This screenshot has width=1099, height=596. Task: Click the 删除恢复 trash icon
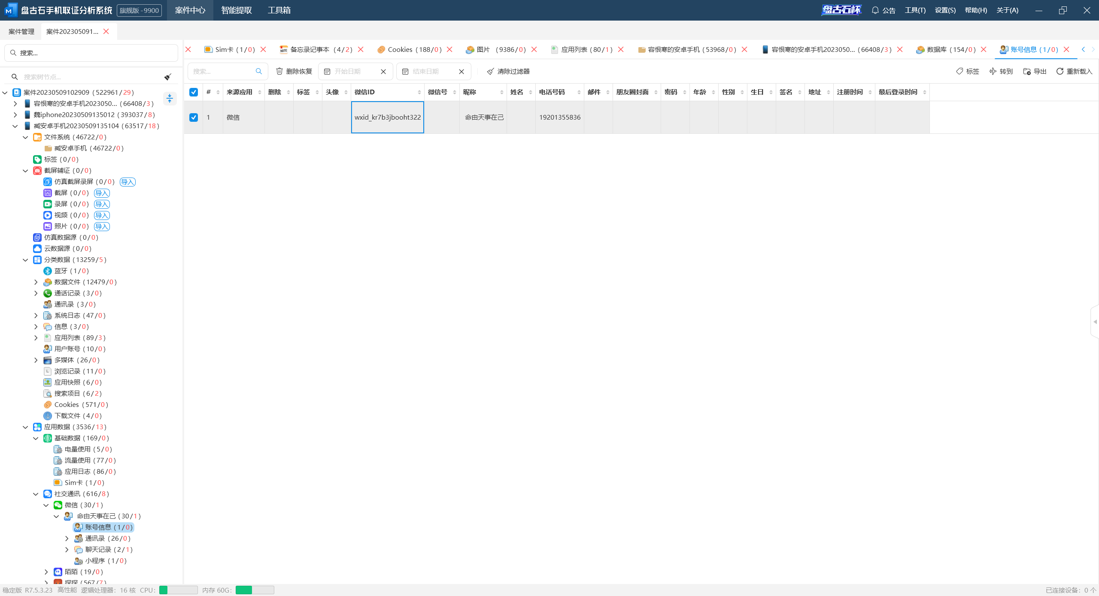279,72
